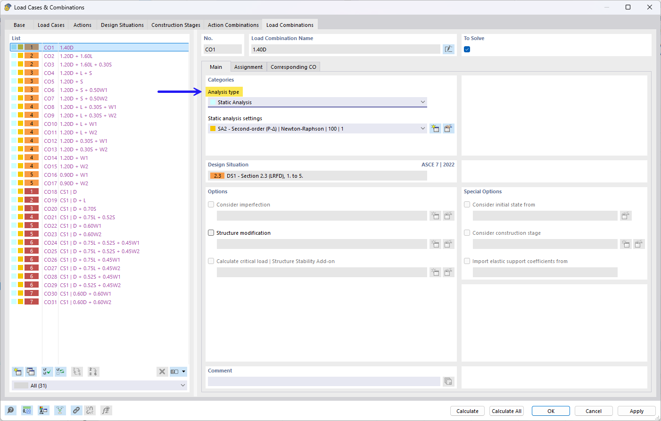Click the renumber swap icon below list
This screenshot has height=421, width=661.
point(77,371)
